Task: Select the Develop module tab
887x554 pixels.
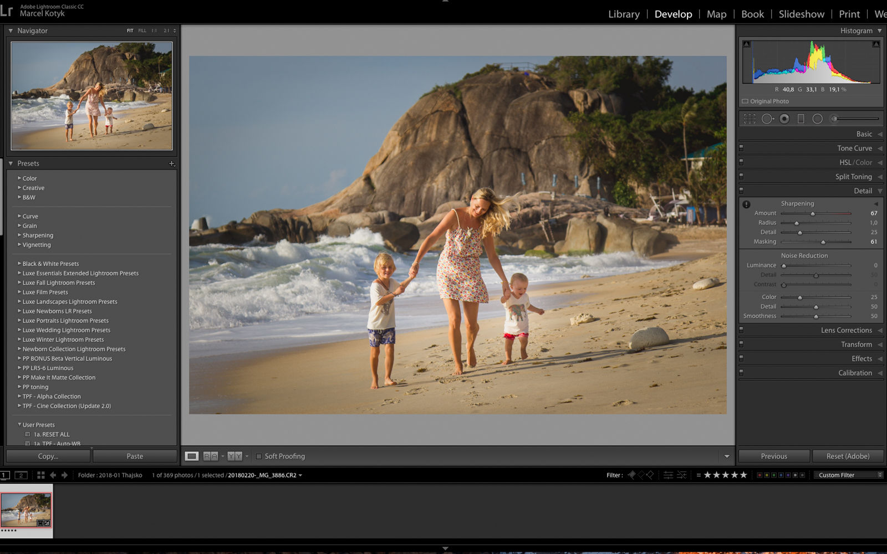Action: tap(673, 14)
